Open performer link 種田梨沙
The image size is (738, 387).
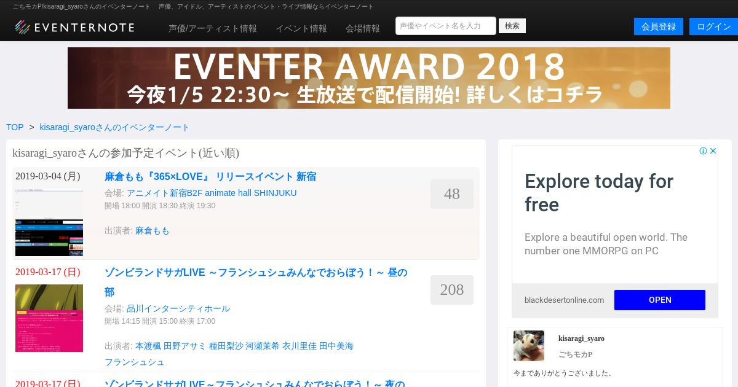[x=226, y=346]
